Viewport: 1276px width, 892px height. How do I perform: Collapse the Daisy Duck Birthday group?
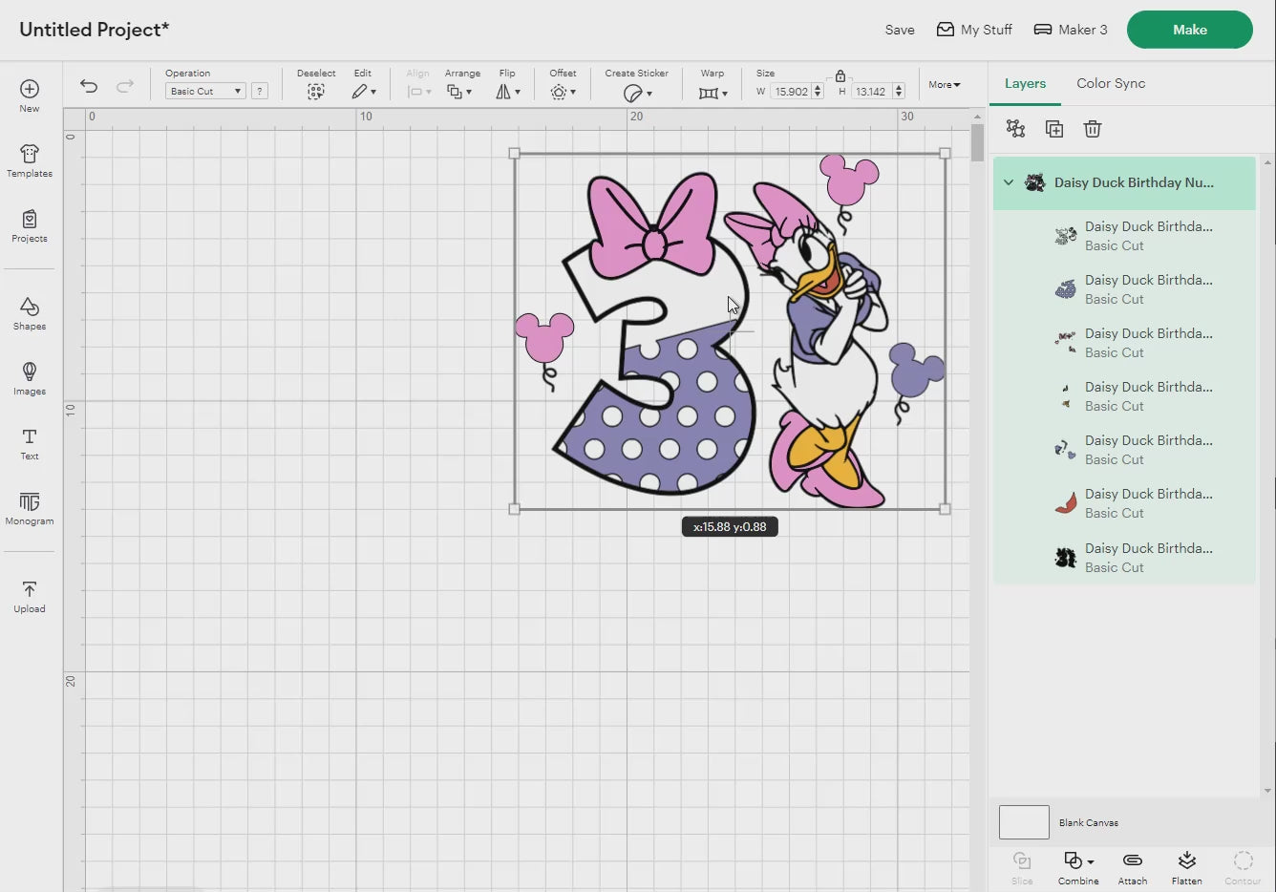click(1009, 182)
